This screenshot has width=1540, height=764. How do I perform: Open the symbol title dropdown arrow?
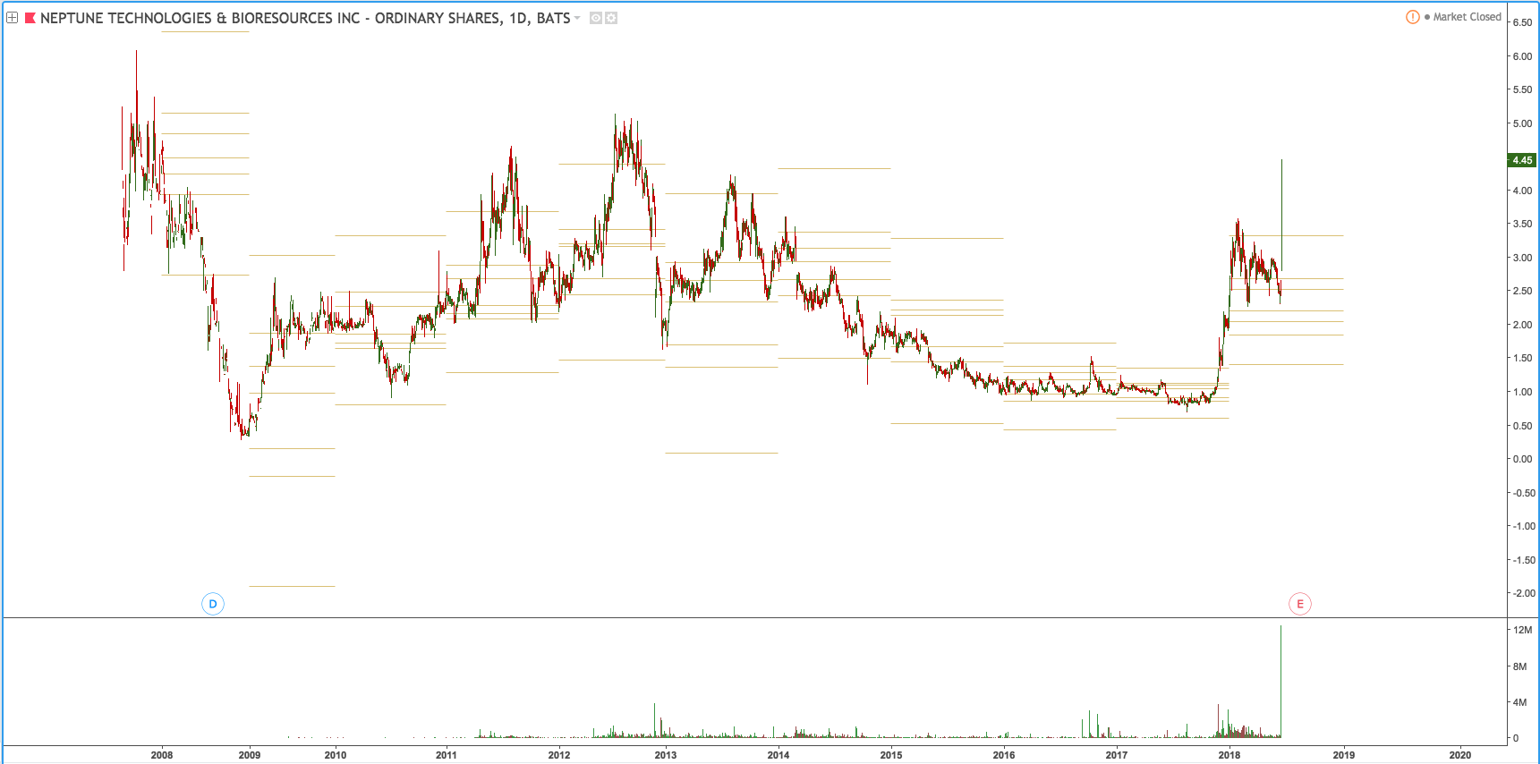577,18
